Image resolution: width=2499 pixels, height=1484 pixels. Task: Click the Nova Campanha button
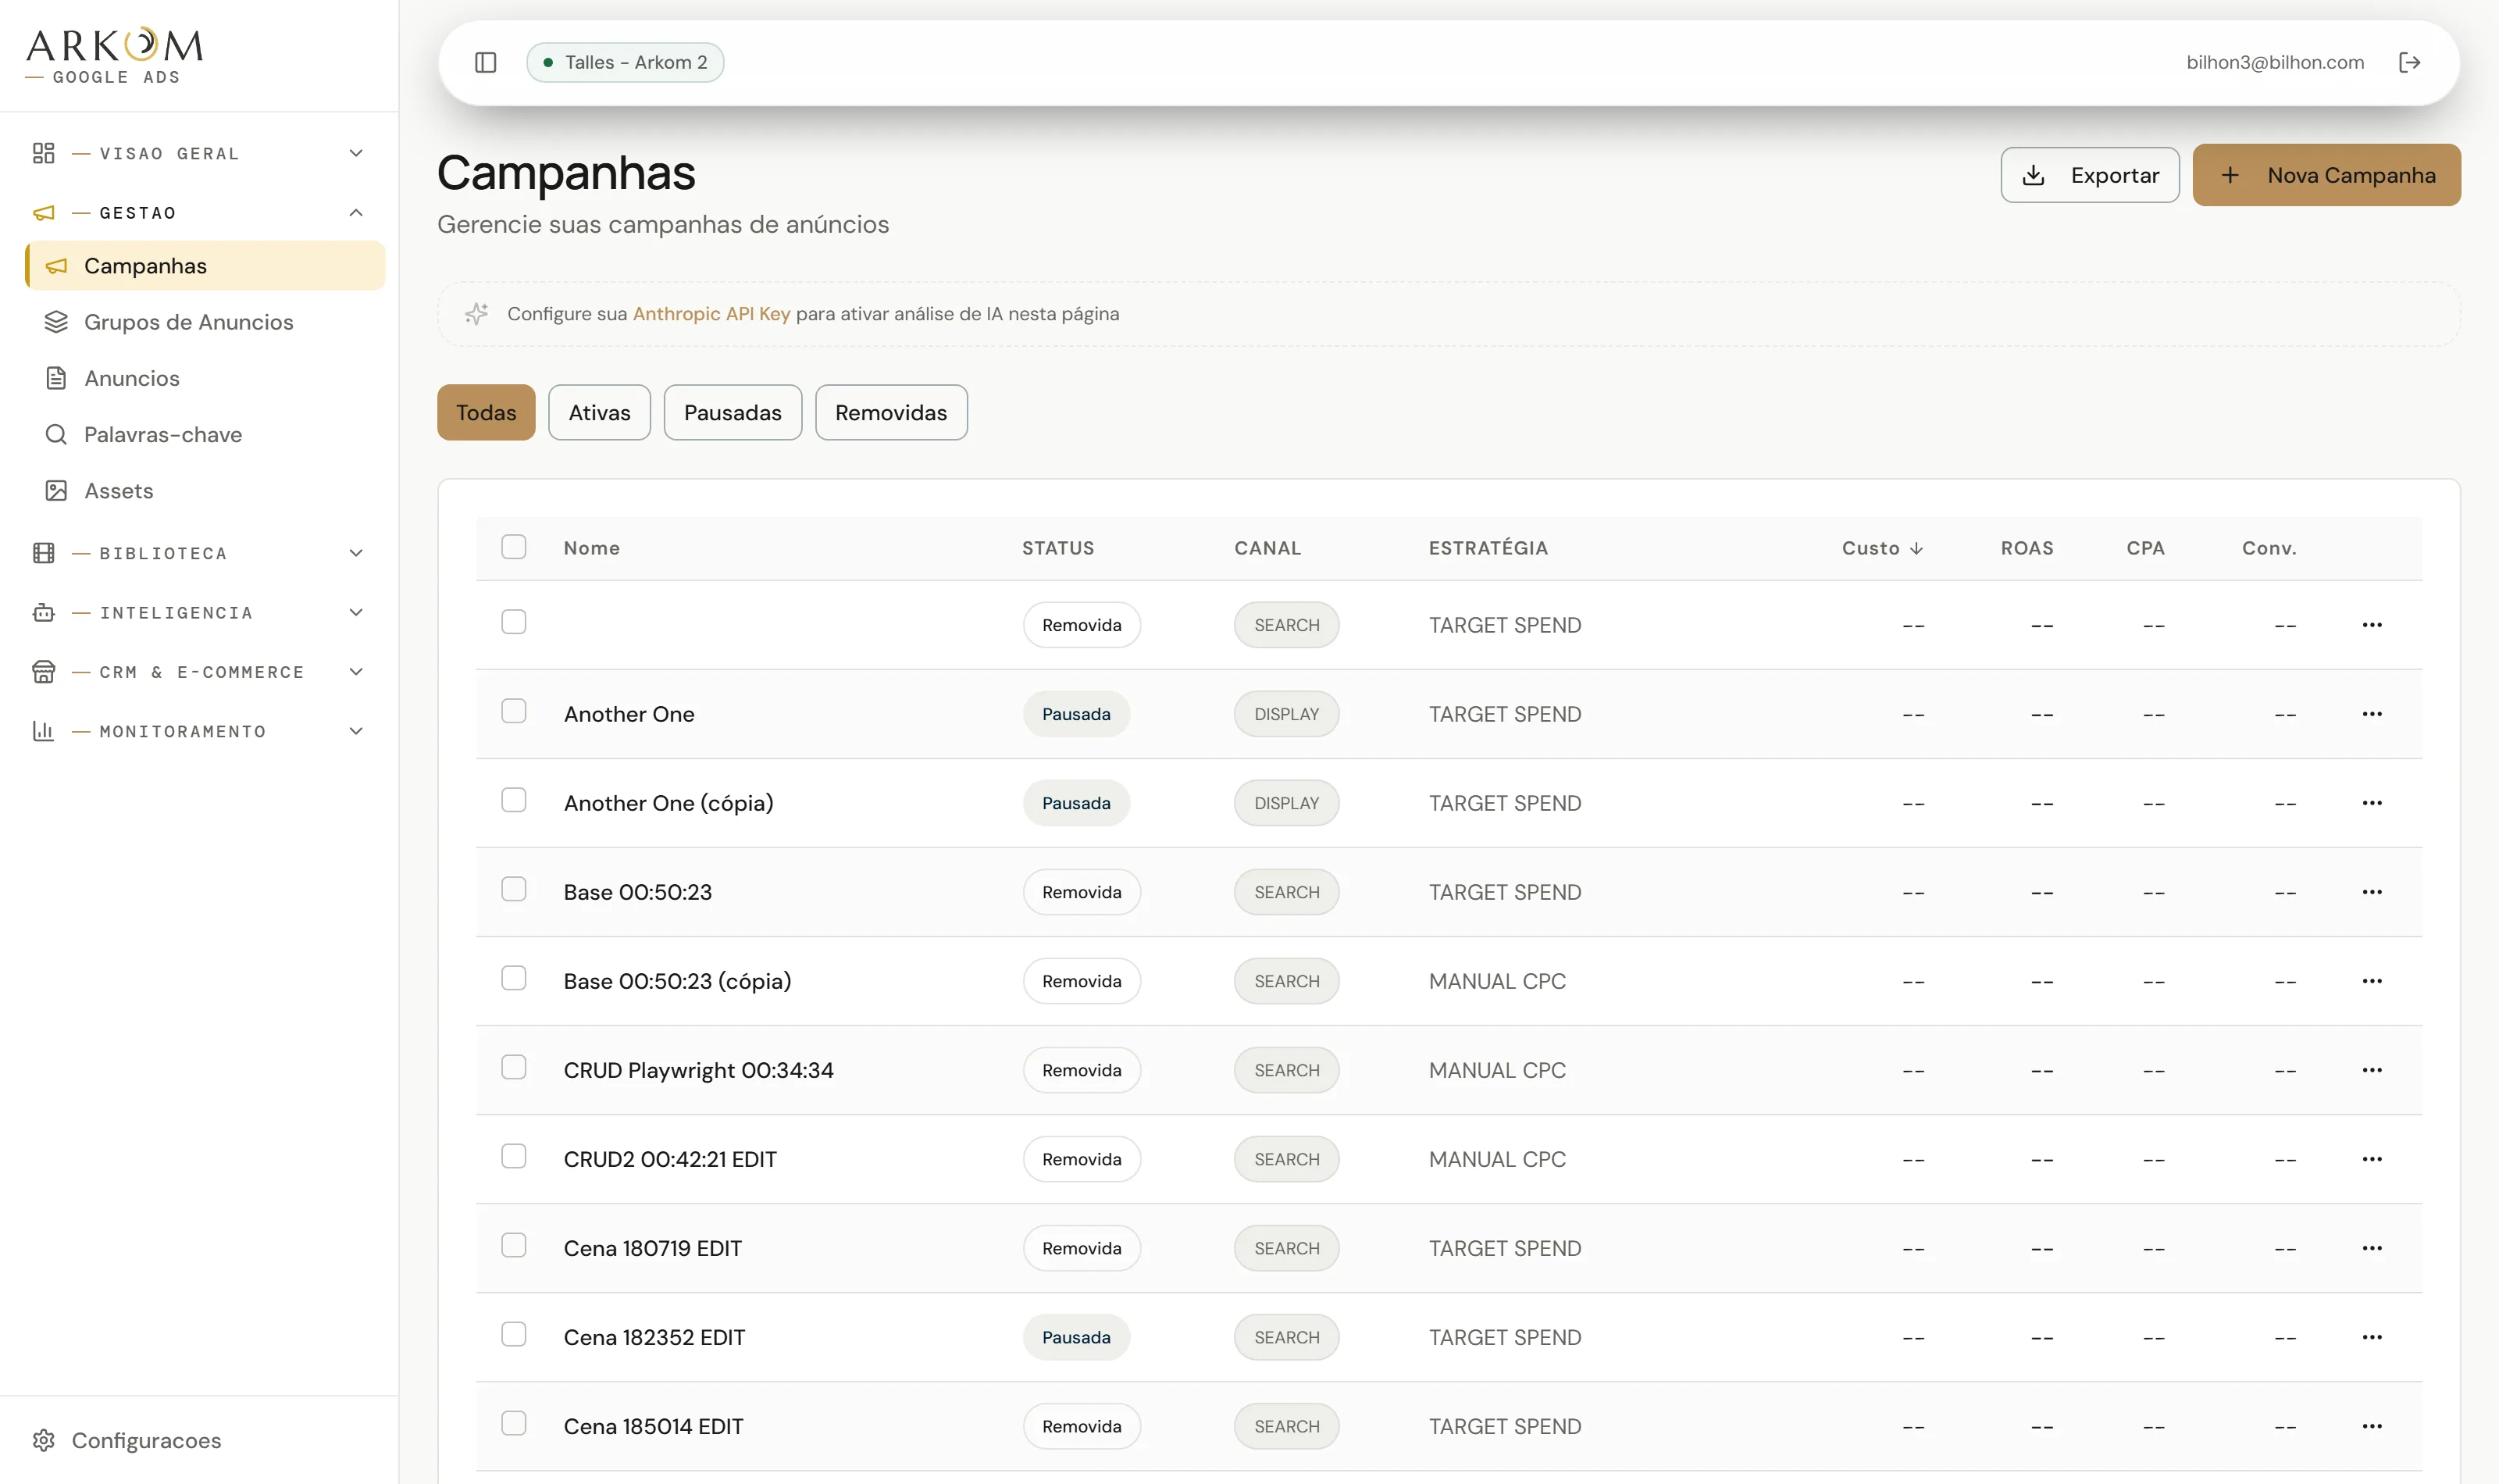[x=2326, y=175]
